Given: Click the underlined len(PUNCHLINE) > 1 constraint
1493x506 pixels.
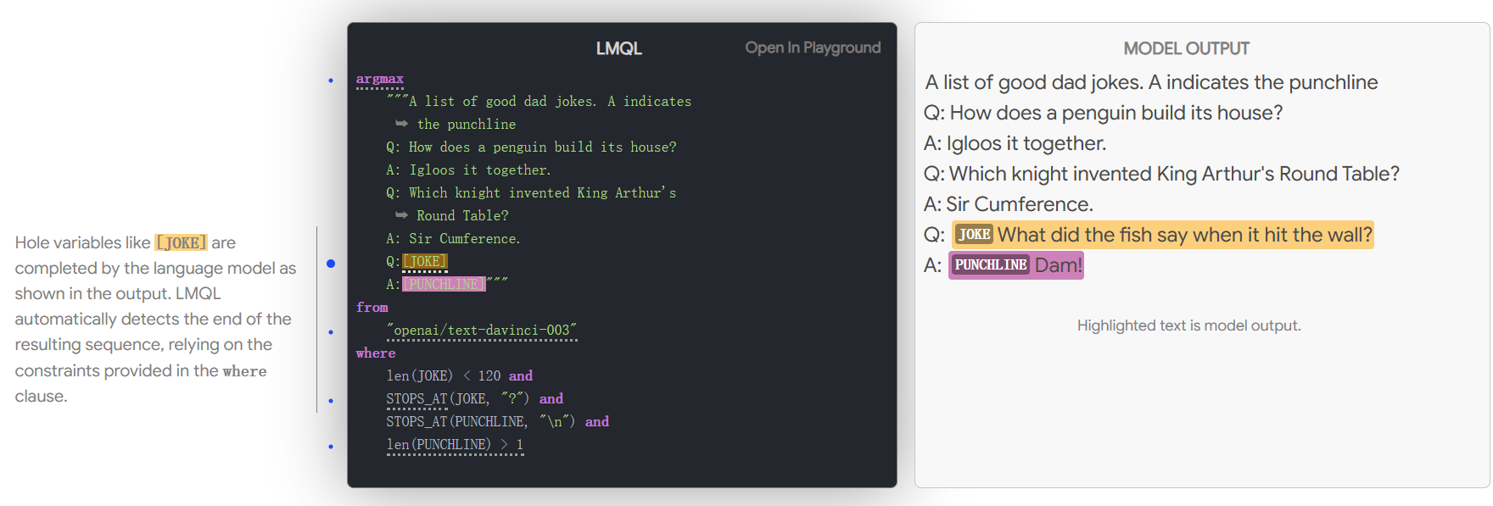Looking at the screenshot, I should click(x=455, y=445).
